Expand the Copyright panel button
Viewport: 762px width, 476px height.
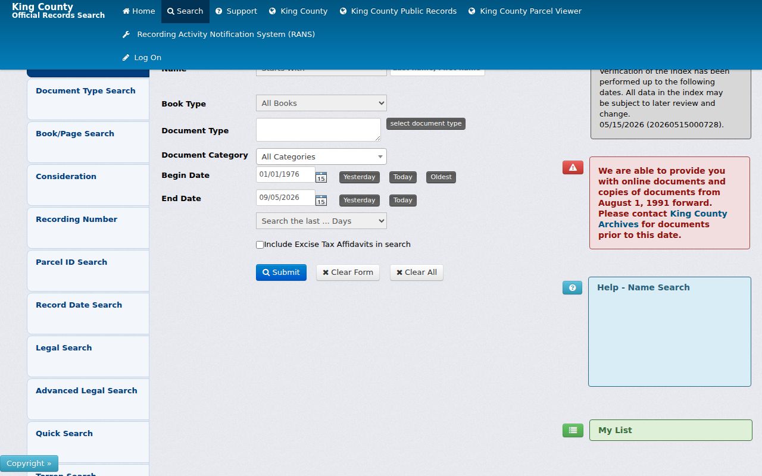click(29, 464)
